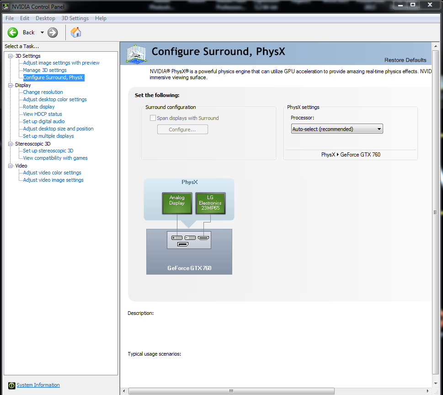Collapse the 3D Settings tree node
Screen dimensions: 443x395
[11, 56]
